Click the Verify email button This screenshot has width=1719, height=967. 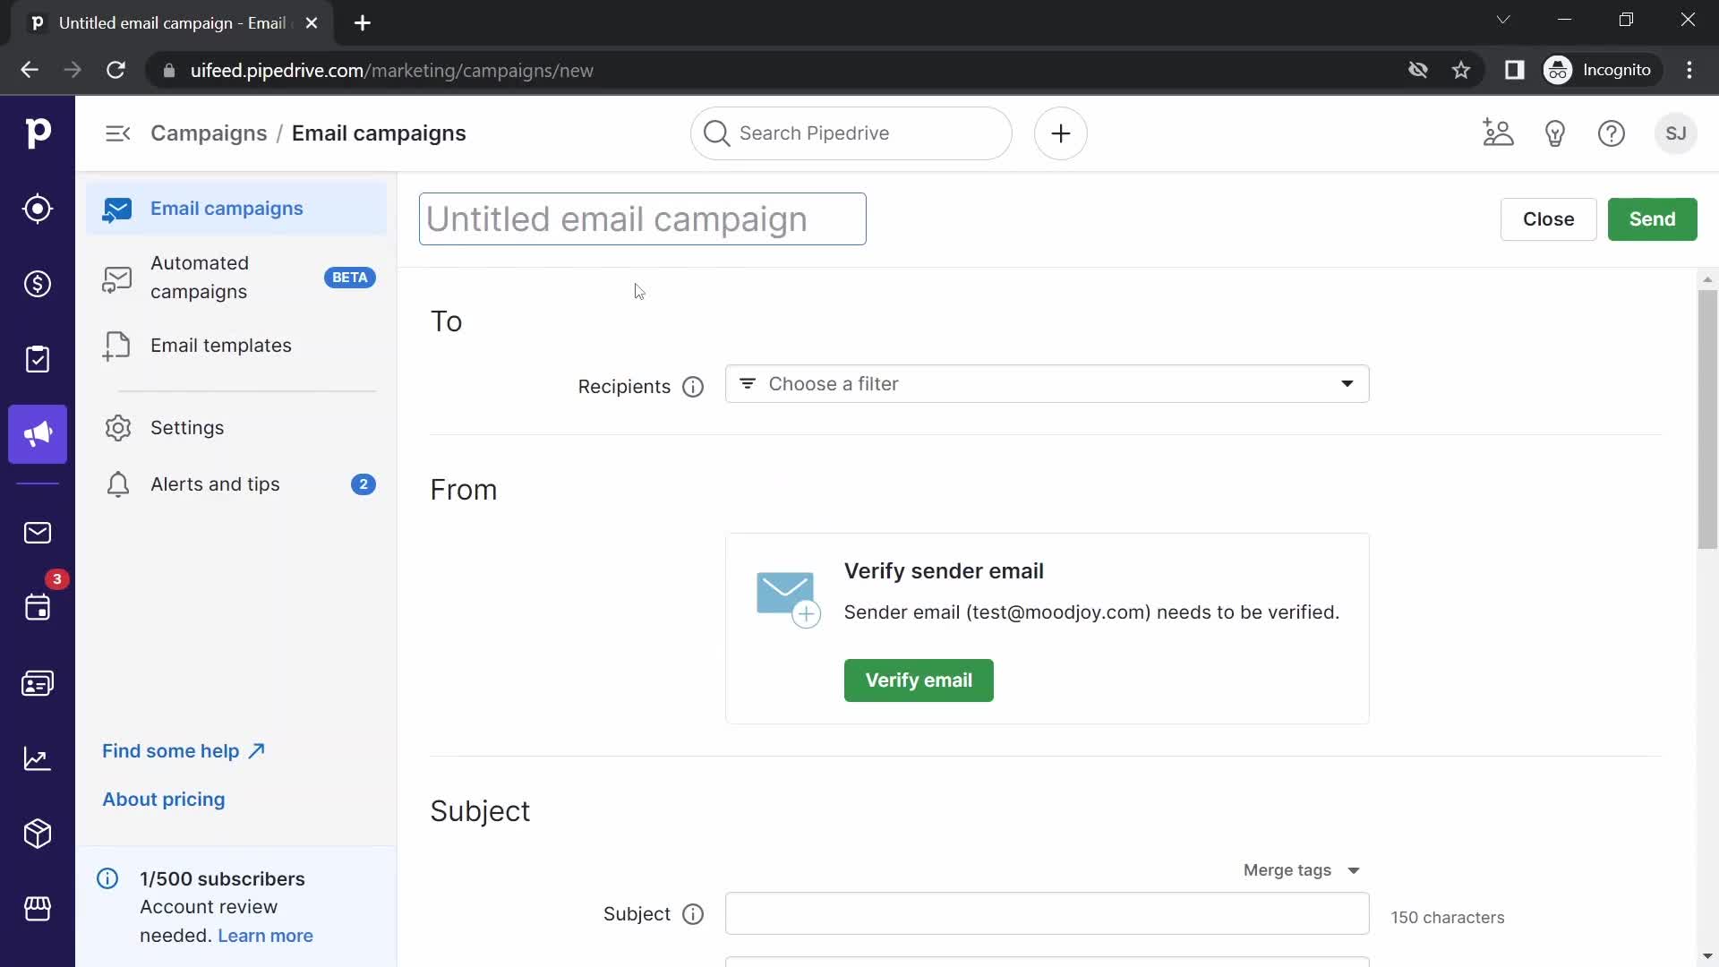click(x=919, y=680)
